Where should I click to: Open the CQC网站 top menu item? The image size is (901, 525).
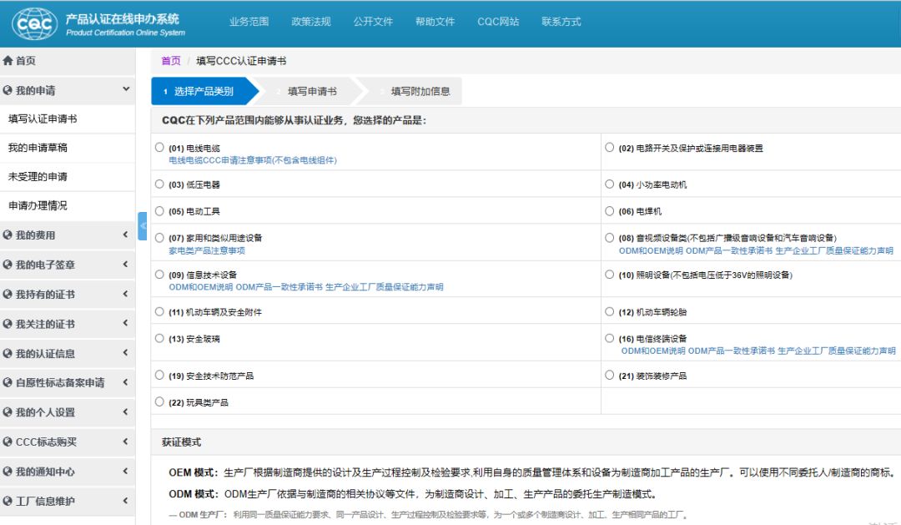click(498, 22)
